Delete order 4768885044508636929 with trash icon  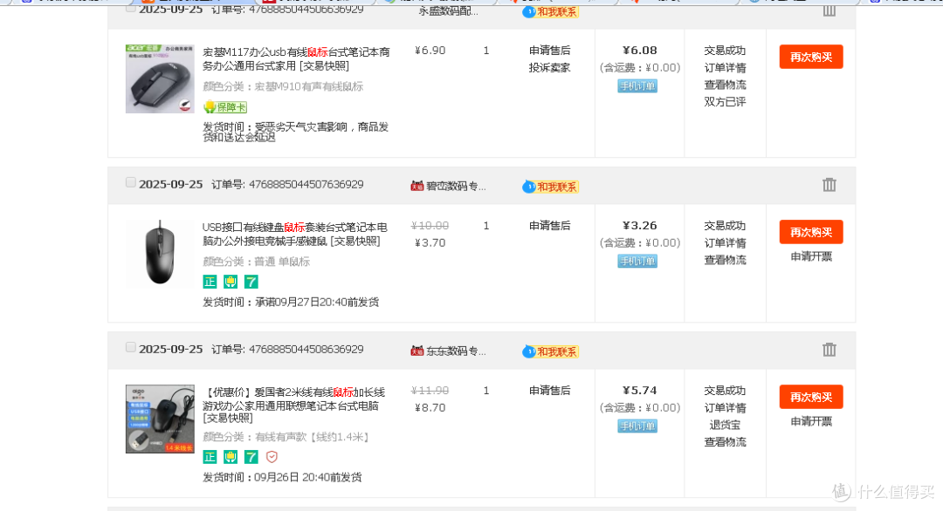point(829,350)
